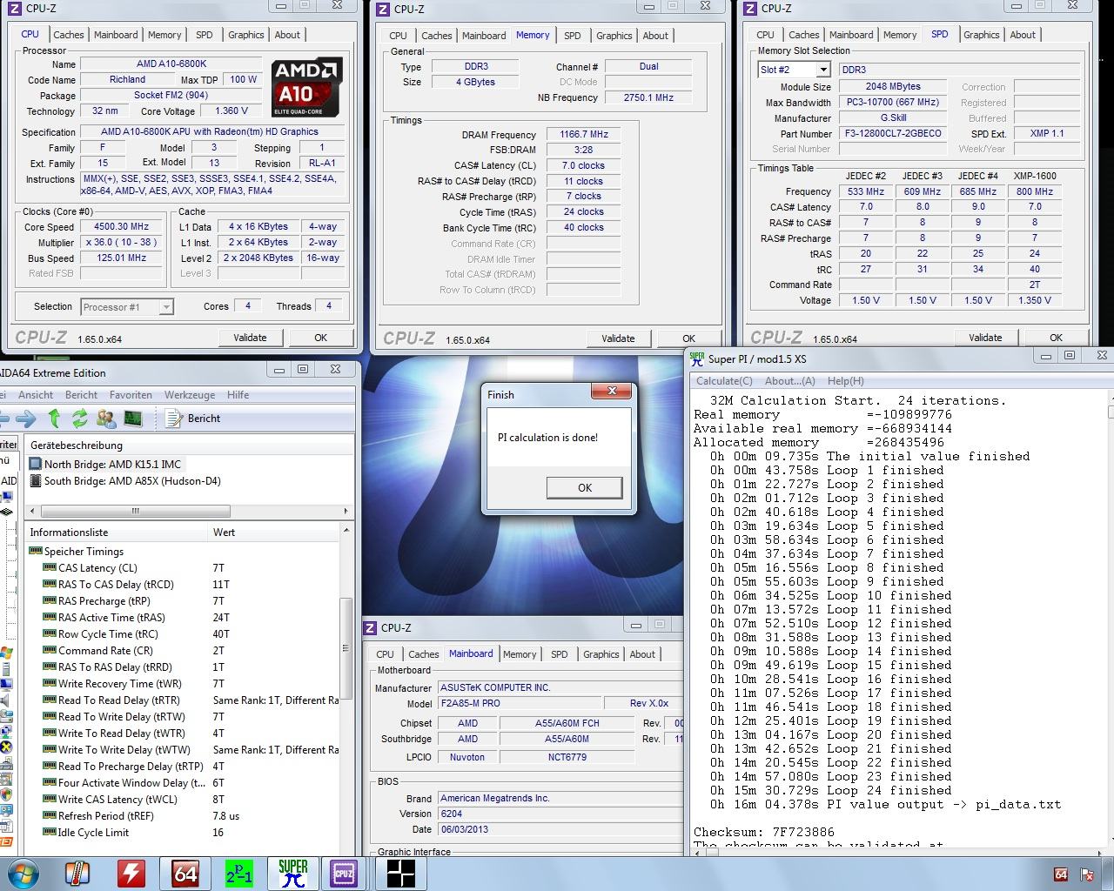The width and height of the screenshot is (1114, 891).
Task: Click the Prime95 taskbar icon
Action: click(238, 873)
